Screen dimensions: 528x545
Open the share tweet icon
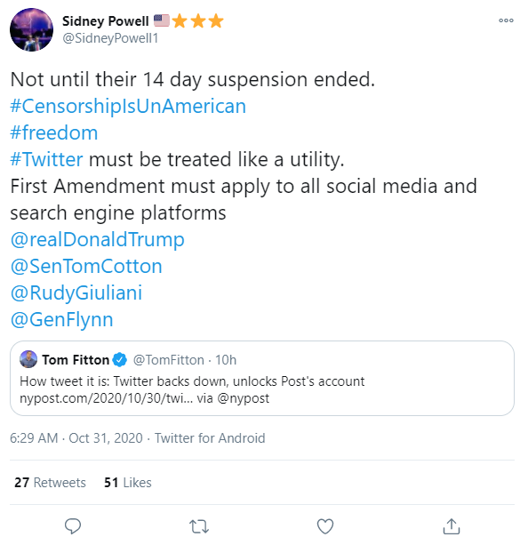click(x=452, y=526)
